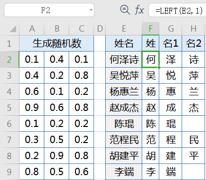The height and width of the screenshot is (180, 206).
Task: Select cell G8 containing 建
Action: [171, 156]
